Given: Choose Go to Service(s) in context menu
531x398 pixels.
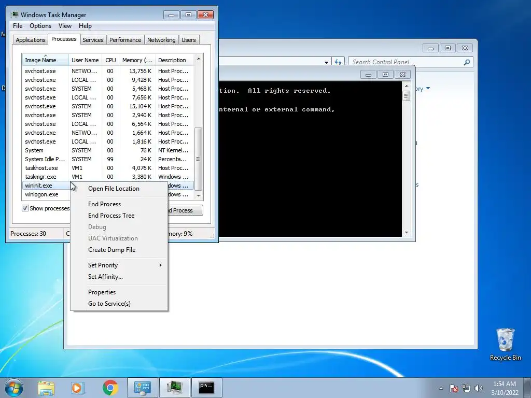Looking at the screenshot, I should click(x=119, y=304).
